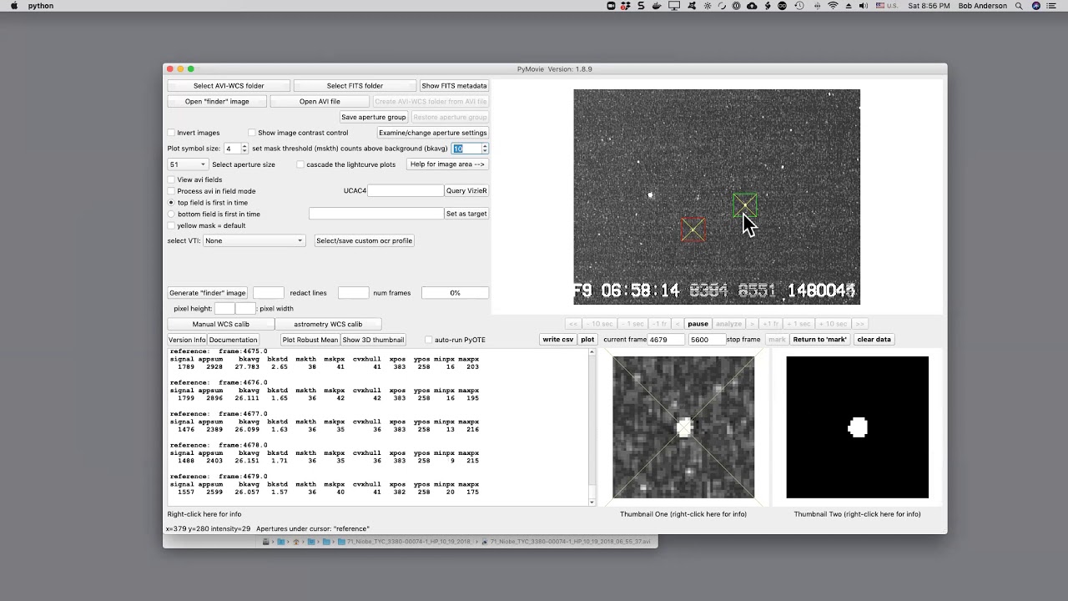The image size is (1068, 601).
Task: Click the plot button
Action: pyautogui.click(x=587, y=340)
